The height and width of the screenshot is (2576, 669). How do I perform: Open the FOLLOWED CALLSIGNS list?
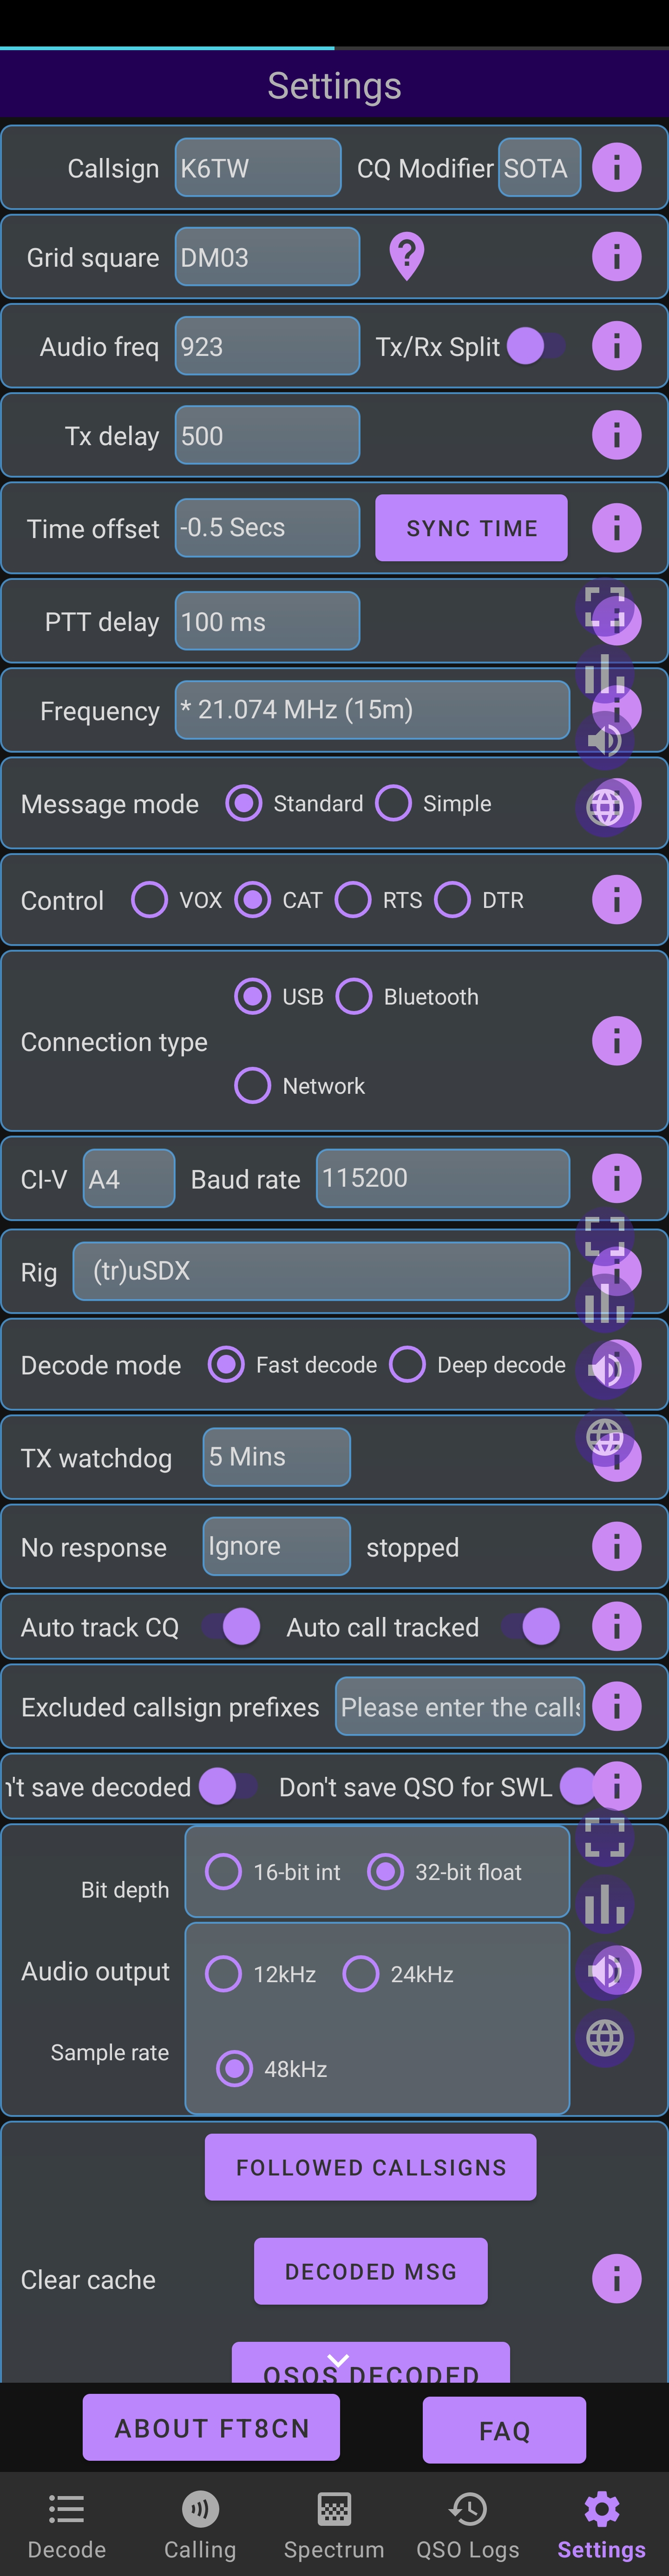(370, 2168)
